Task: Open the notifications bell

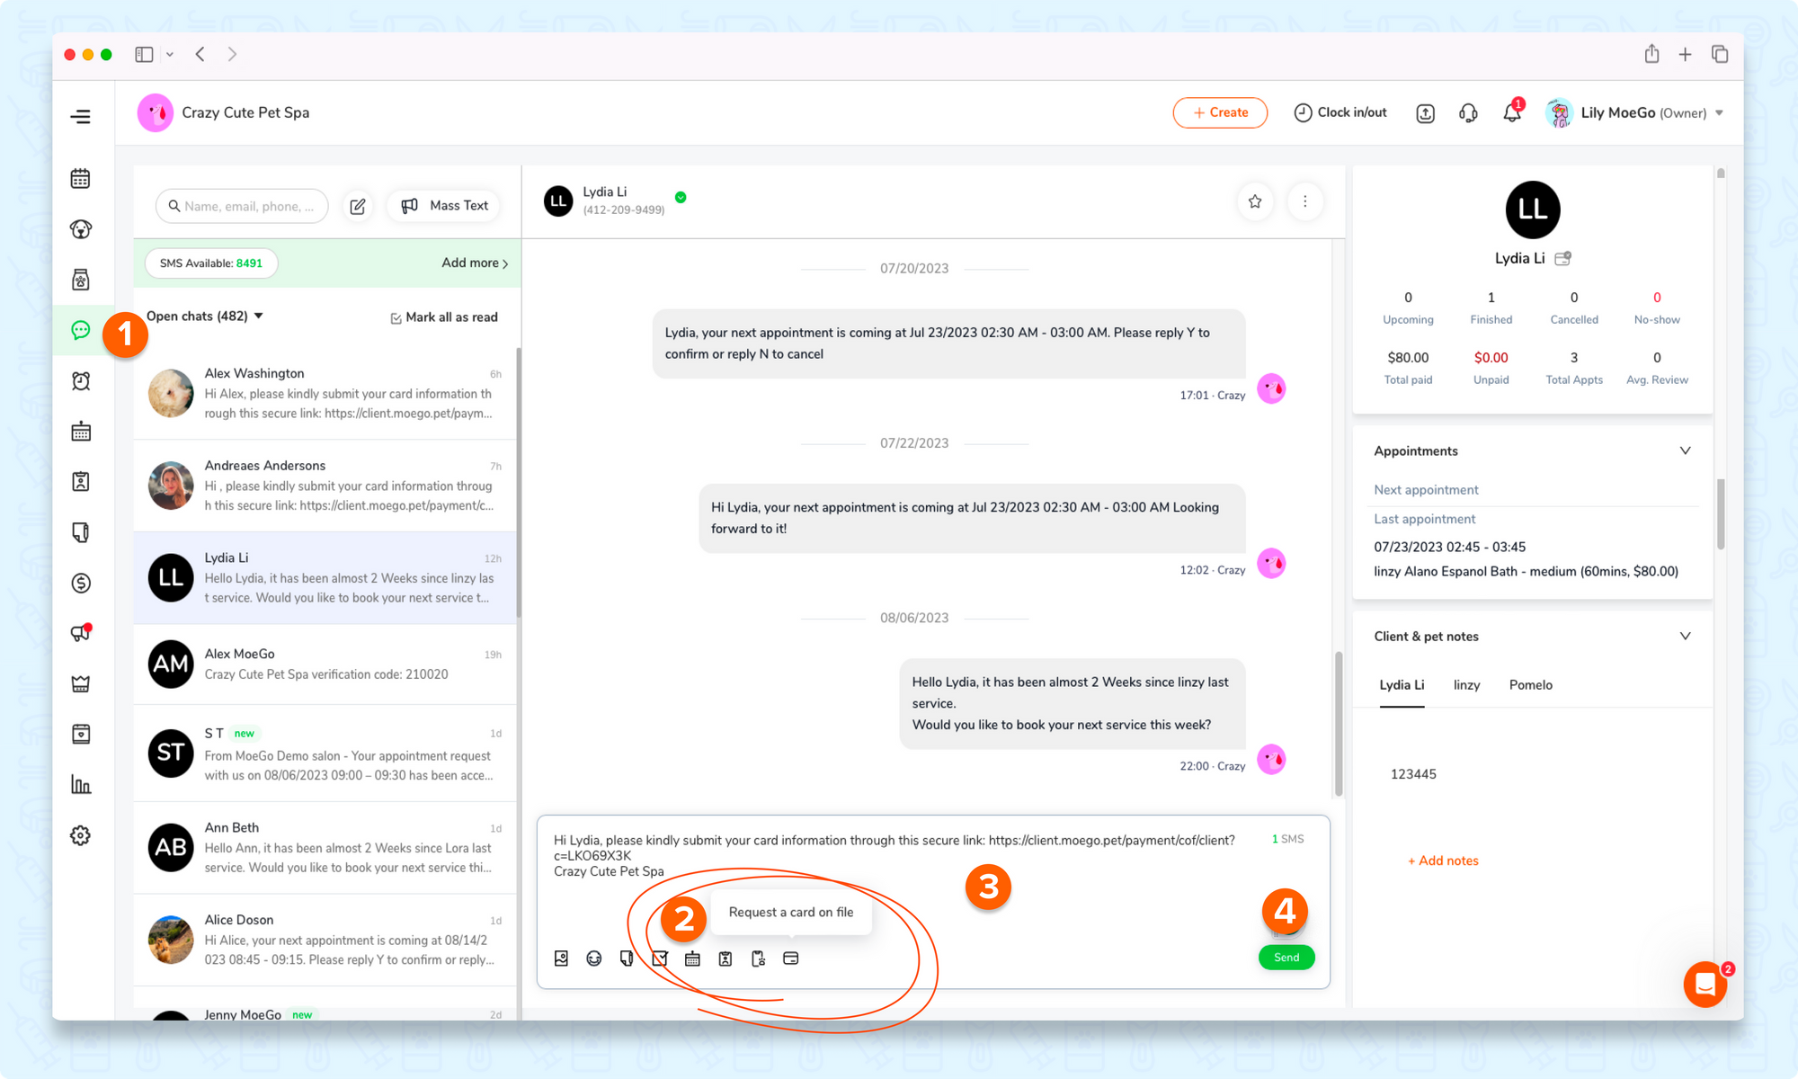Action: point(1512,113)
